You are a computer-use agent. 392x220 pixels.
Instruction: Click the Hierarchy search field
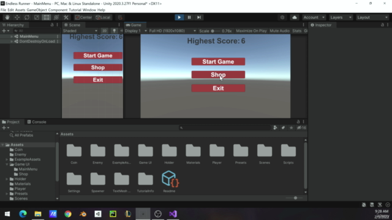tap(37, 31)
